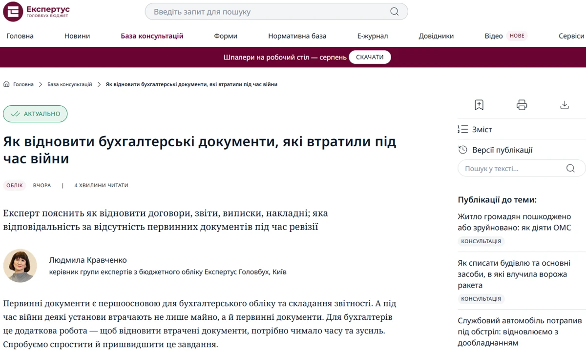Go to База консультацій breadcrumb link
The height and width of the screenshot is (351, 586).
[70, 84]
